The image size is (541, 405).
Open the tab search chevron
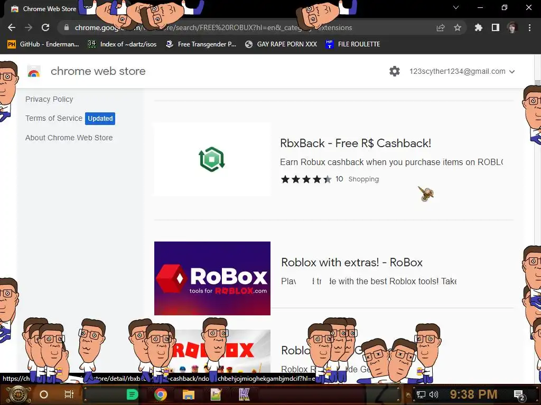point(456,7)
